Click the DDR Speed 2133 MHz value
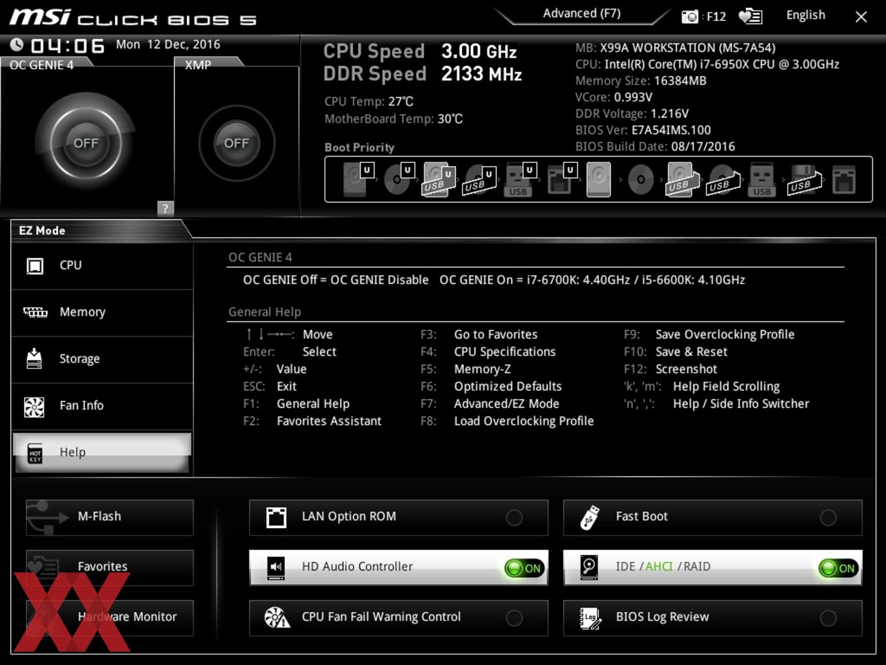Image resolution: width=886 pixels, height=665 pixels. [481, 74]
